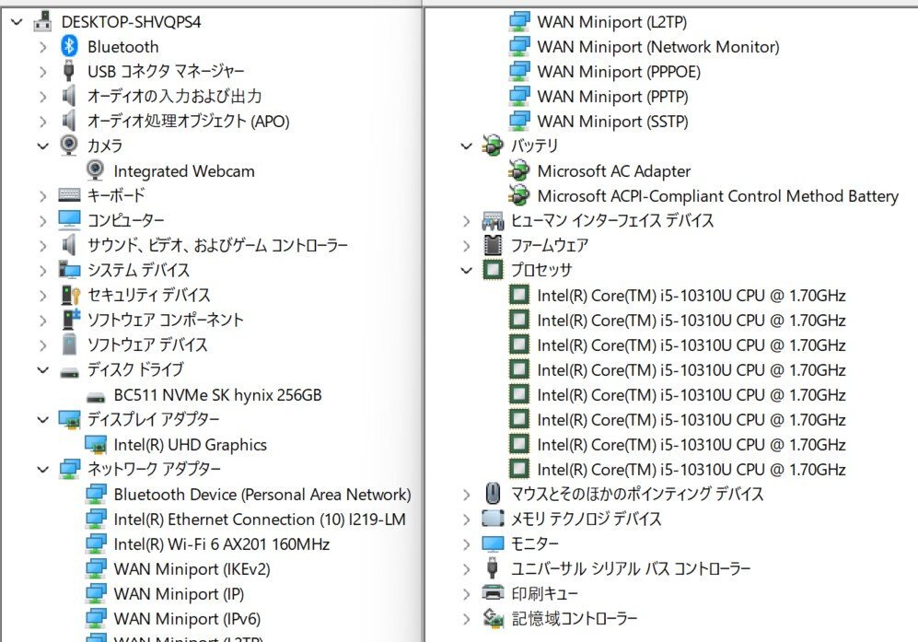Click the Integrated Webcam camera icon
Image resolution: width=918 pixels, height=642 pixels.
[x=95, y=170]
